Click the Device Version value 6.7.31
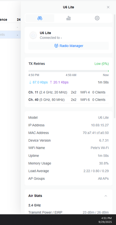 pyautogui.click(x=104, y=140)
